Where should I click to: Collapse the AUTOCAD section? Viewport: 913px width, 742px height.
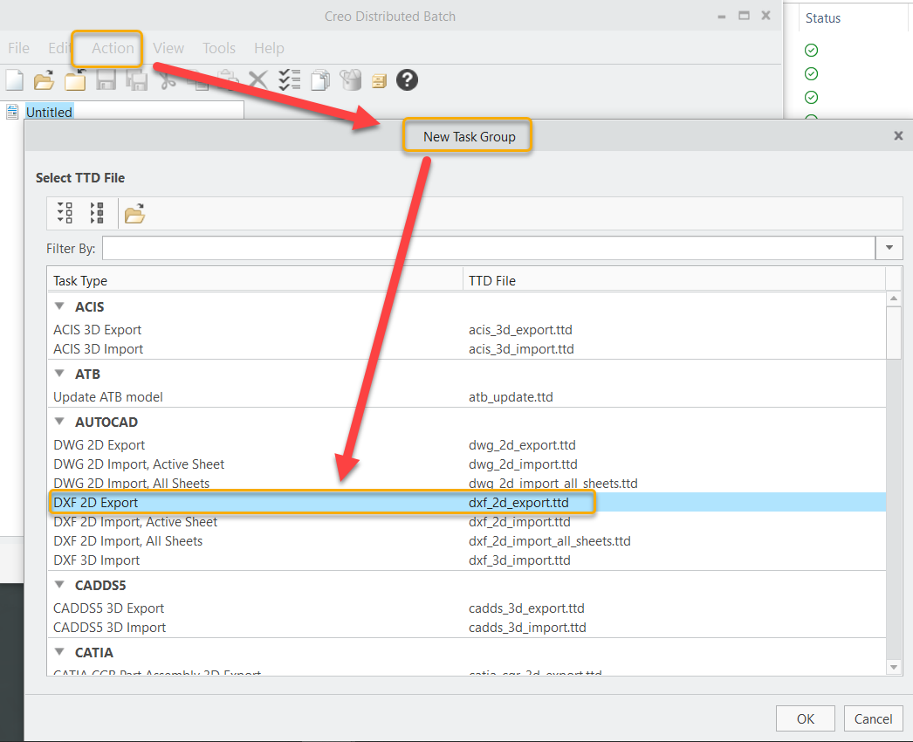(x=58, y=422)
